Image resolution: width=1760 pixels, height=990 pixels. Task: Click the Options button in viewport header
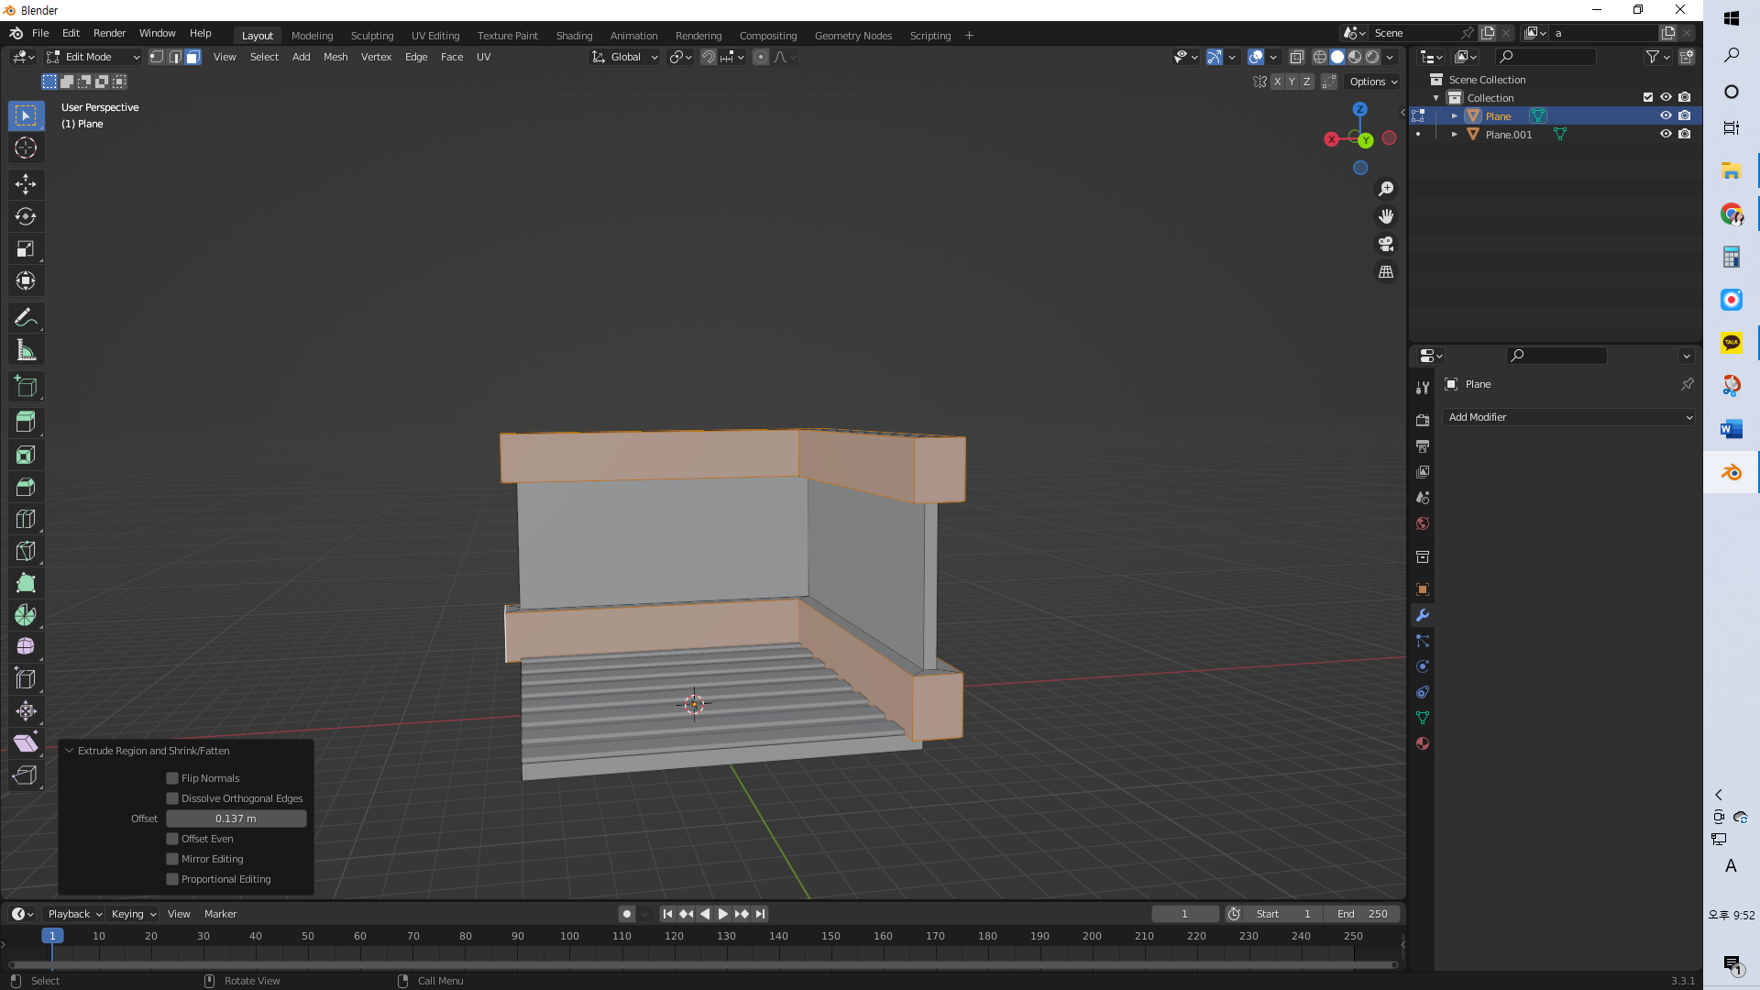pyautogui.click(x=1373, y=82)
